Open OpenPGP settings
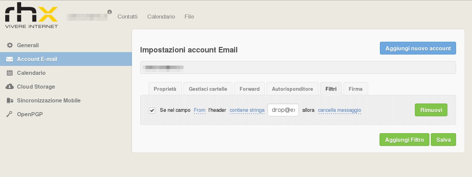The image size is (472, 177). (66, 114)
